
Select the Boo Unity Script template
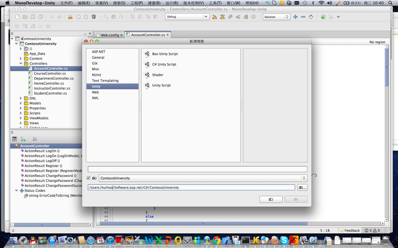pos(164,54)
